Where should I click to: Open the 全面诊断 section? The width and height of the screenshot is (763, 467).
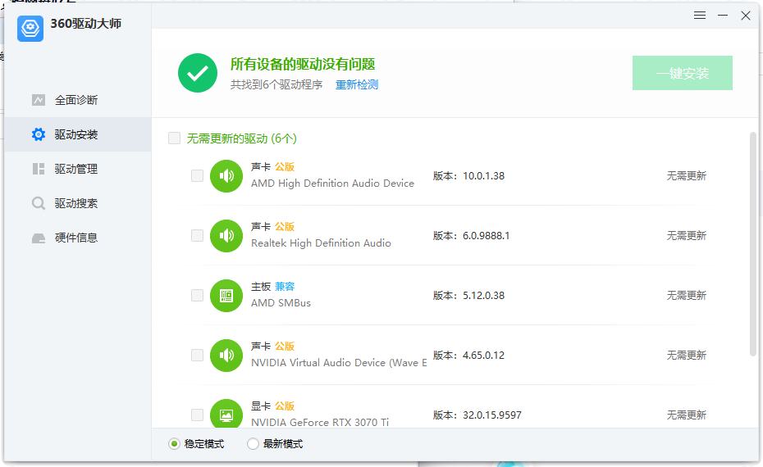click(78, 100)
